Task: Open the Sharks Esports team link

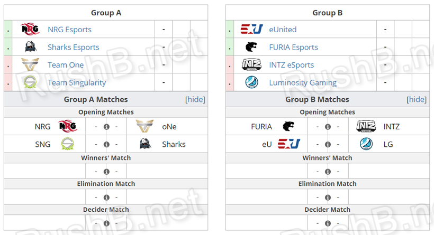Action: coord(73,47)
